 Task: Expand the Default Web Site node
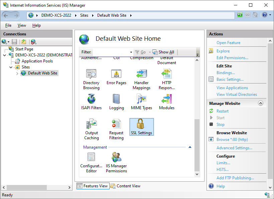(x=17, y=73)
